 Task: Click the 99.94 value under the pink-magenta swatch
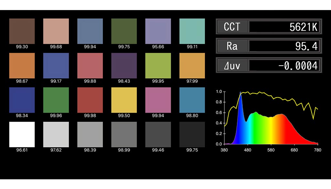coord(158,115)
